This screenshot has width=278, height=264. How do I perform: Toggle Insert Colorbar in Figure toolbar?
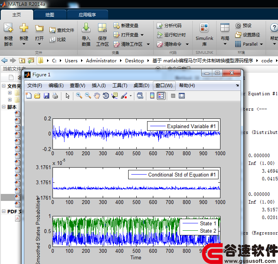coord(152,96)
